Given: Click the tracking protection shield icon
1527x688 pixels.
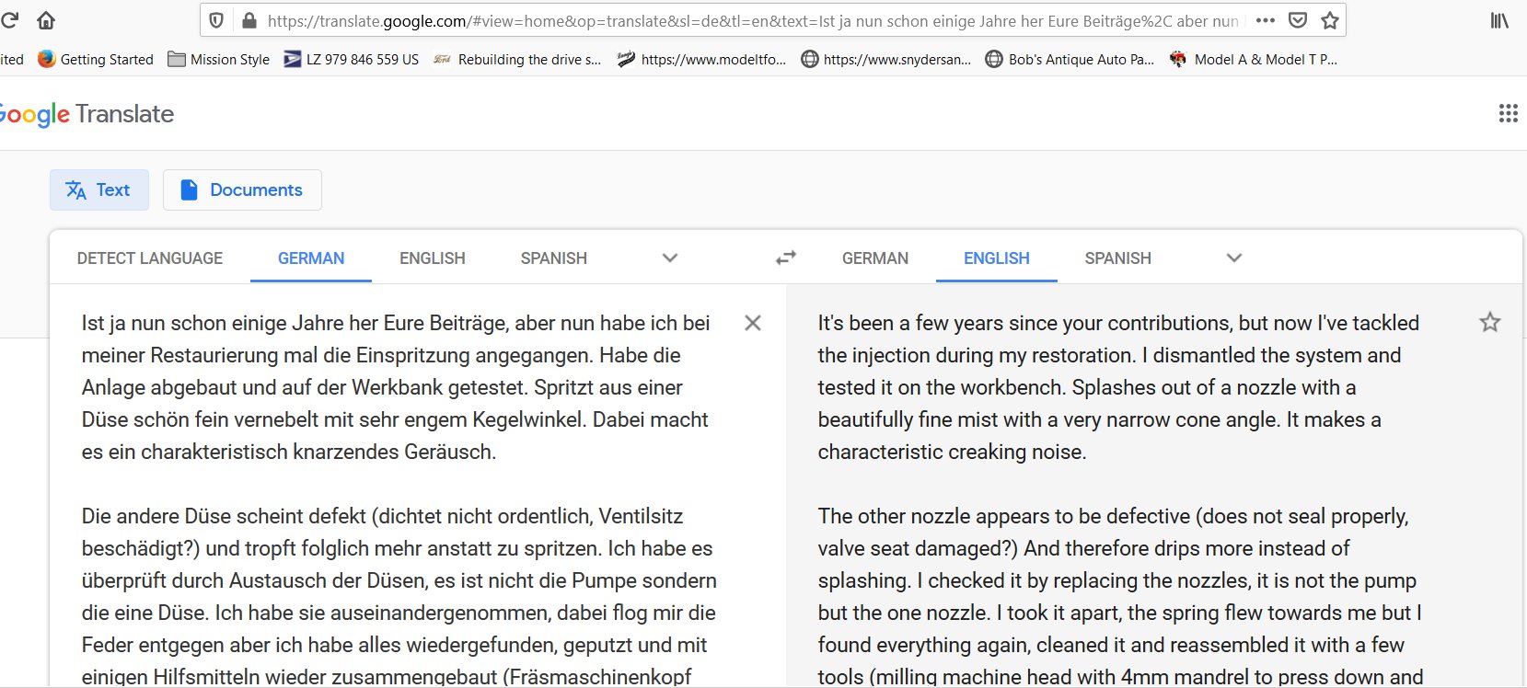Looking at the screenshot, I should coord(216,20).
